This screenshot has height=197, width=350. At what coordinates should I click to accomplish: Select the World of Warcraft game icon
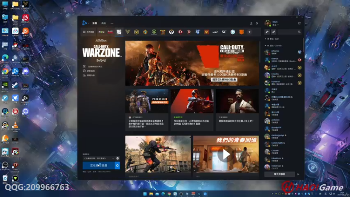[136, 32]
